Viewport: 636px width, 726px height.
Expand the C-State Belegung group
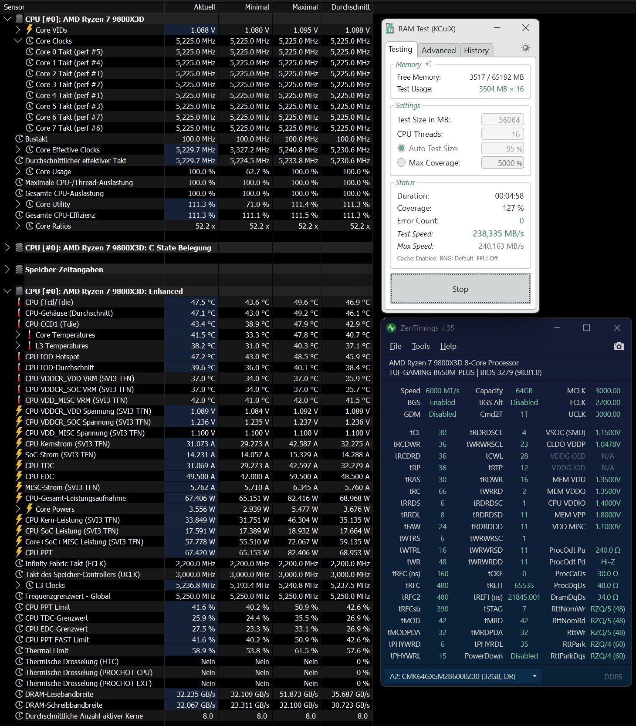(x=7, y=248)
